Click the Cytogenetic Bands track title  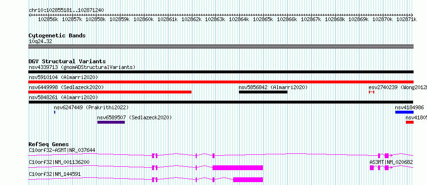click(x=57, y=35)
